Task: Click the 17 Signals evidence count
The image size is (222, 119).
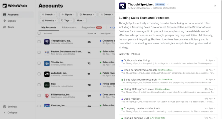Action: [x=135, y=54]
